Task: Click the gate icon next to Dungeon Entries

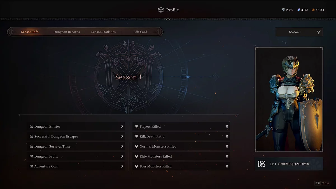Action: [x=31, y=127]
